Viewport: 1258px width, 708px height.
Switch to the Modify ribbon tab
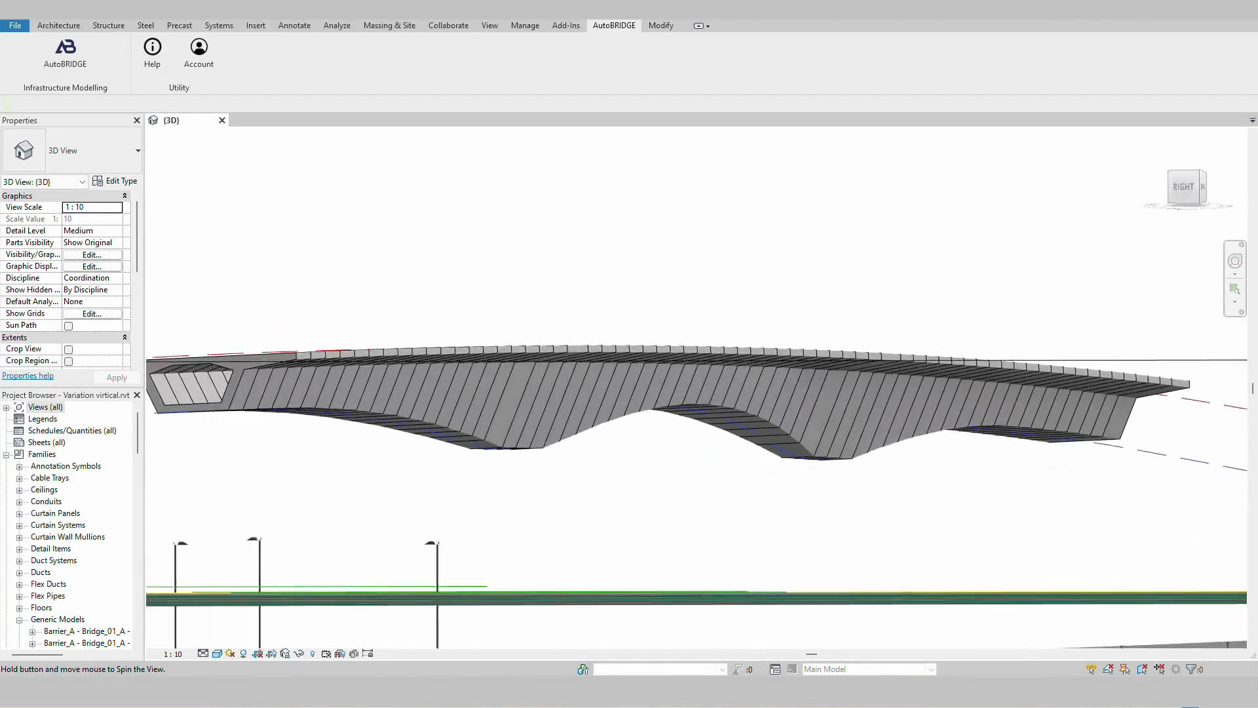pyautogui.click(x=660, y=26)
